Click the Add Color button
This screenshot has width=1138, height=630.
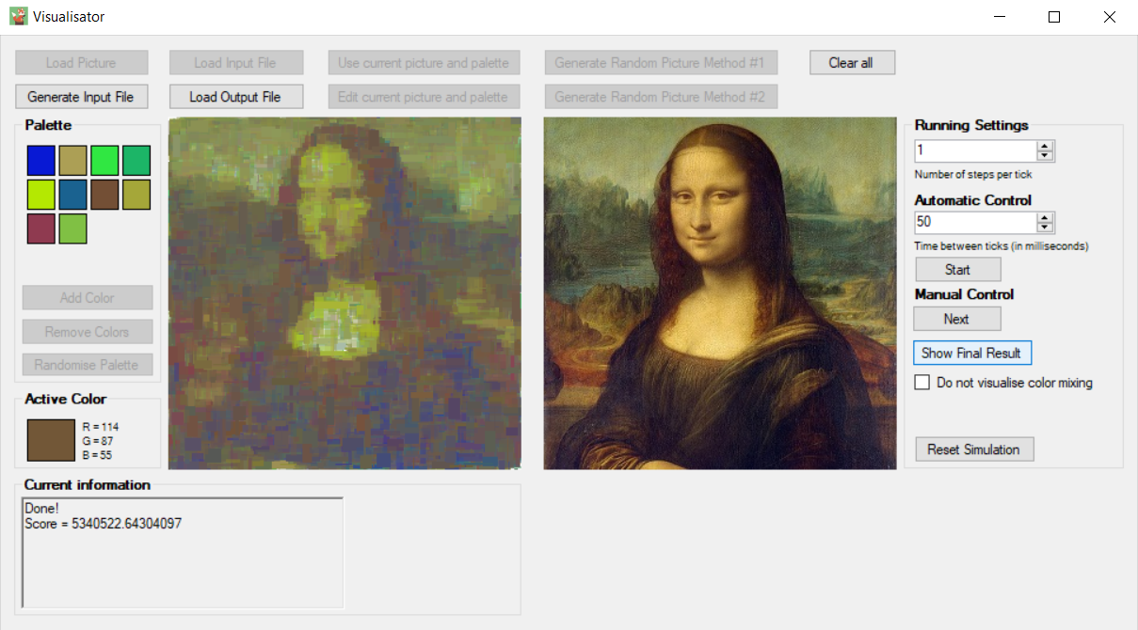click(88, 298)
